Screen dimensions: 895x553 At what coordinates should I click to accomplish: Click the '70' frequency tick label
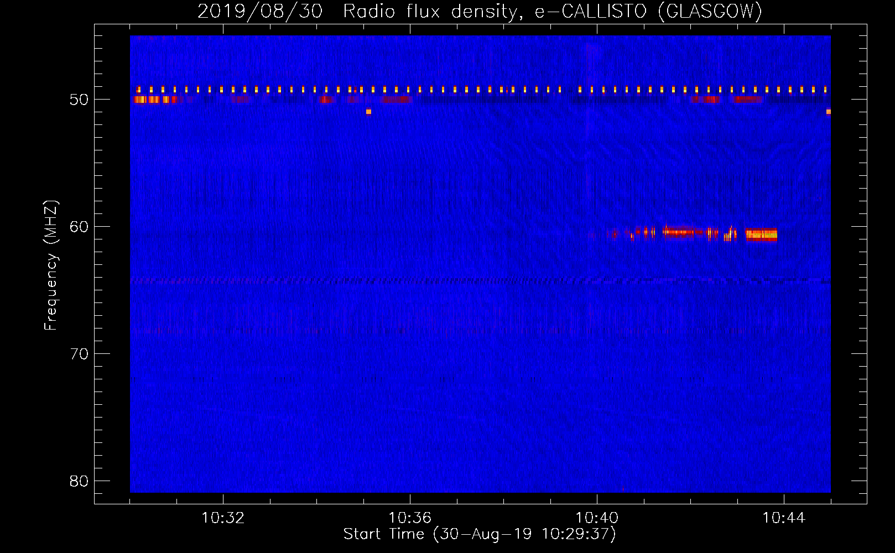[80, 354]
